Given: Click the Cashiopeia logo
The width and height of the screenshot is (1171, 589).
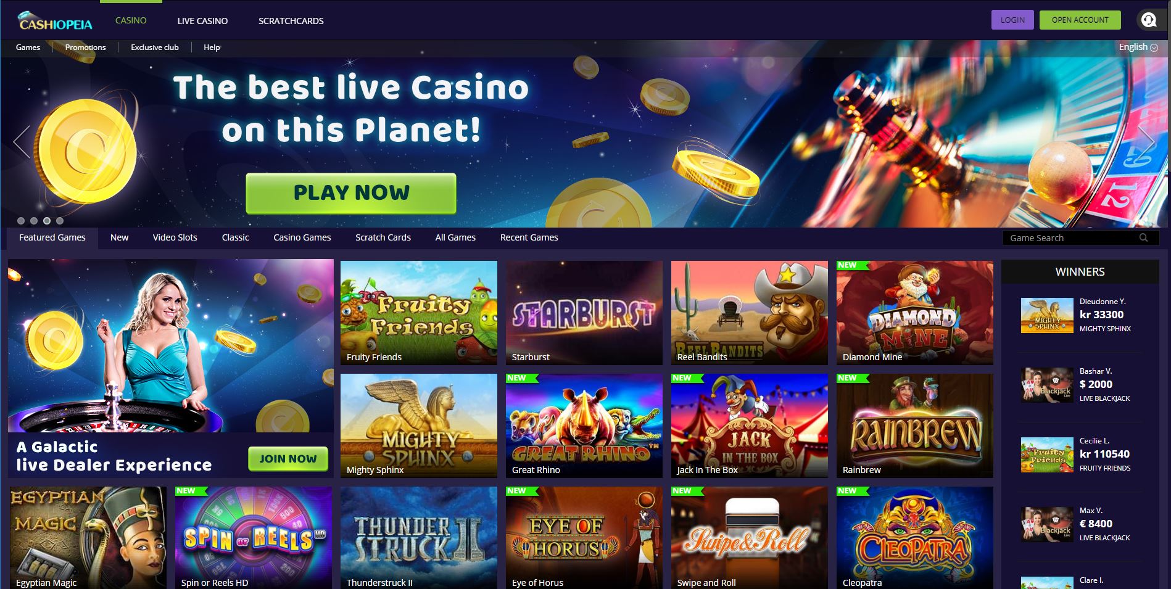Looking at the screenshot, I should [x=56, y=22].
